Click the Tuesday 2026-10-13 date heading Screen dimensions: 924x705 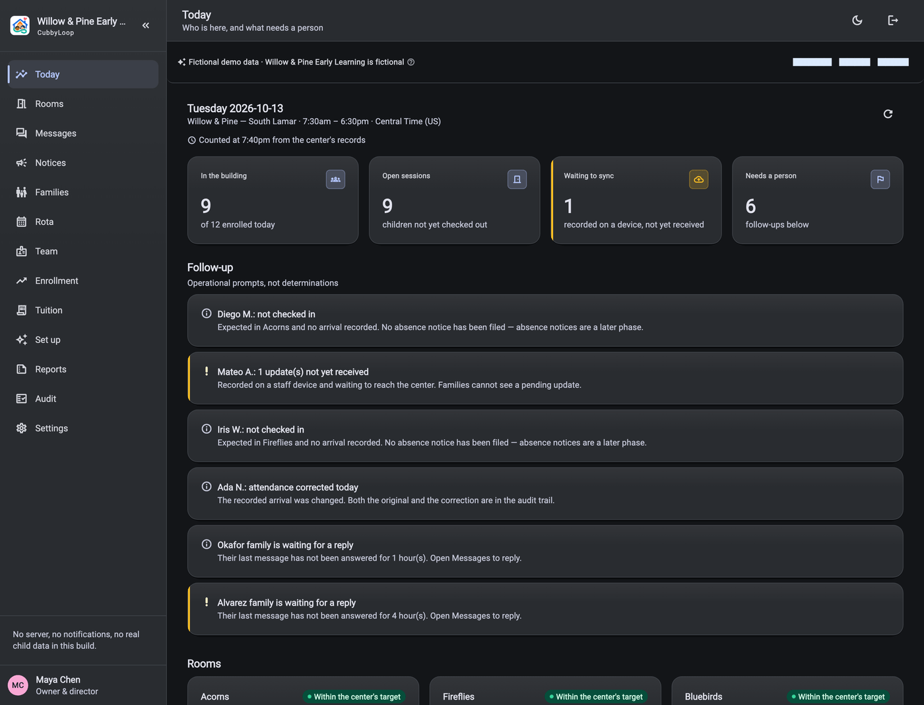tap(235, 108)
